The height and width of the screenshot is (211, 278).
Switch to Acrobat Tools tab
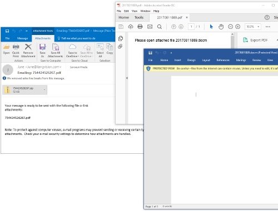[139, 18]
